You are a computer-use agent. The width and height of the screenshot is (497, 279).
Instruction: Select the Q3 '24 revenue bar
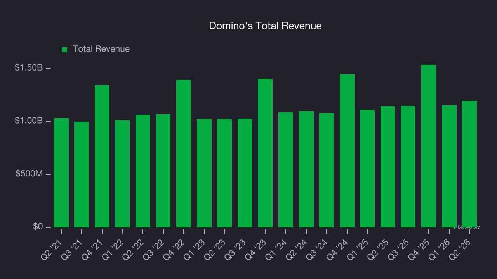click(x=327, y=170)
